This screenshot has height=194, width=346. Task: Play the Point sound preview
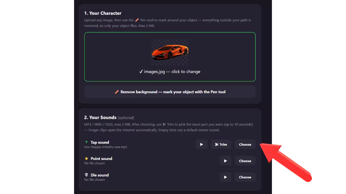coord(225,161)
